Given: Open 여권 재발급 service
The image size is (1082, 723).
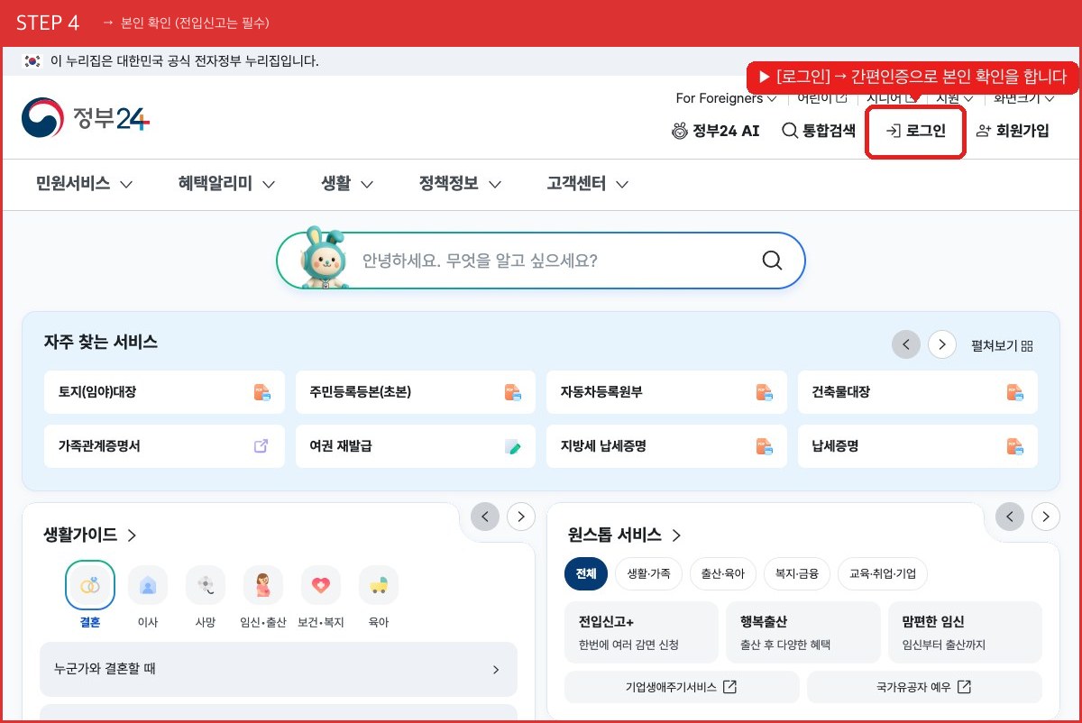Looking at the screenshot, I should click(x=416, y=445).
